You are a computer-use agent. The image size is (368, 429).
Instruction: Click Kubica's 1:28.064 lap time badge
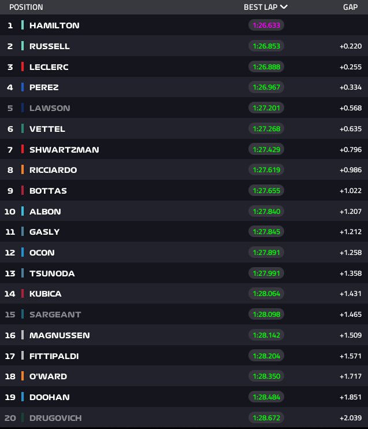coord(266,294)
